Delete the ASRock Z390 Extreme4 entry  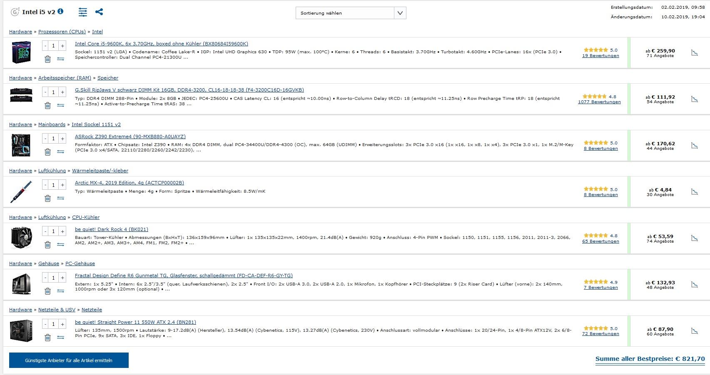pyautogui.click(x=47, y=152)
